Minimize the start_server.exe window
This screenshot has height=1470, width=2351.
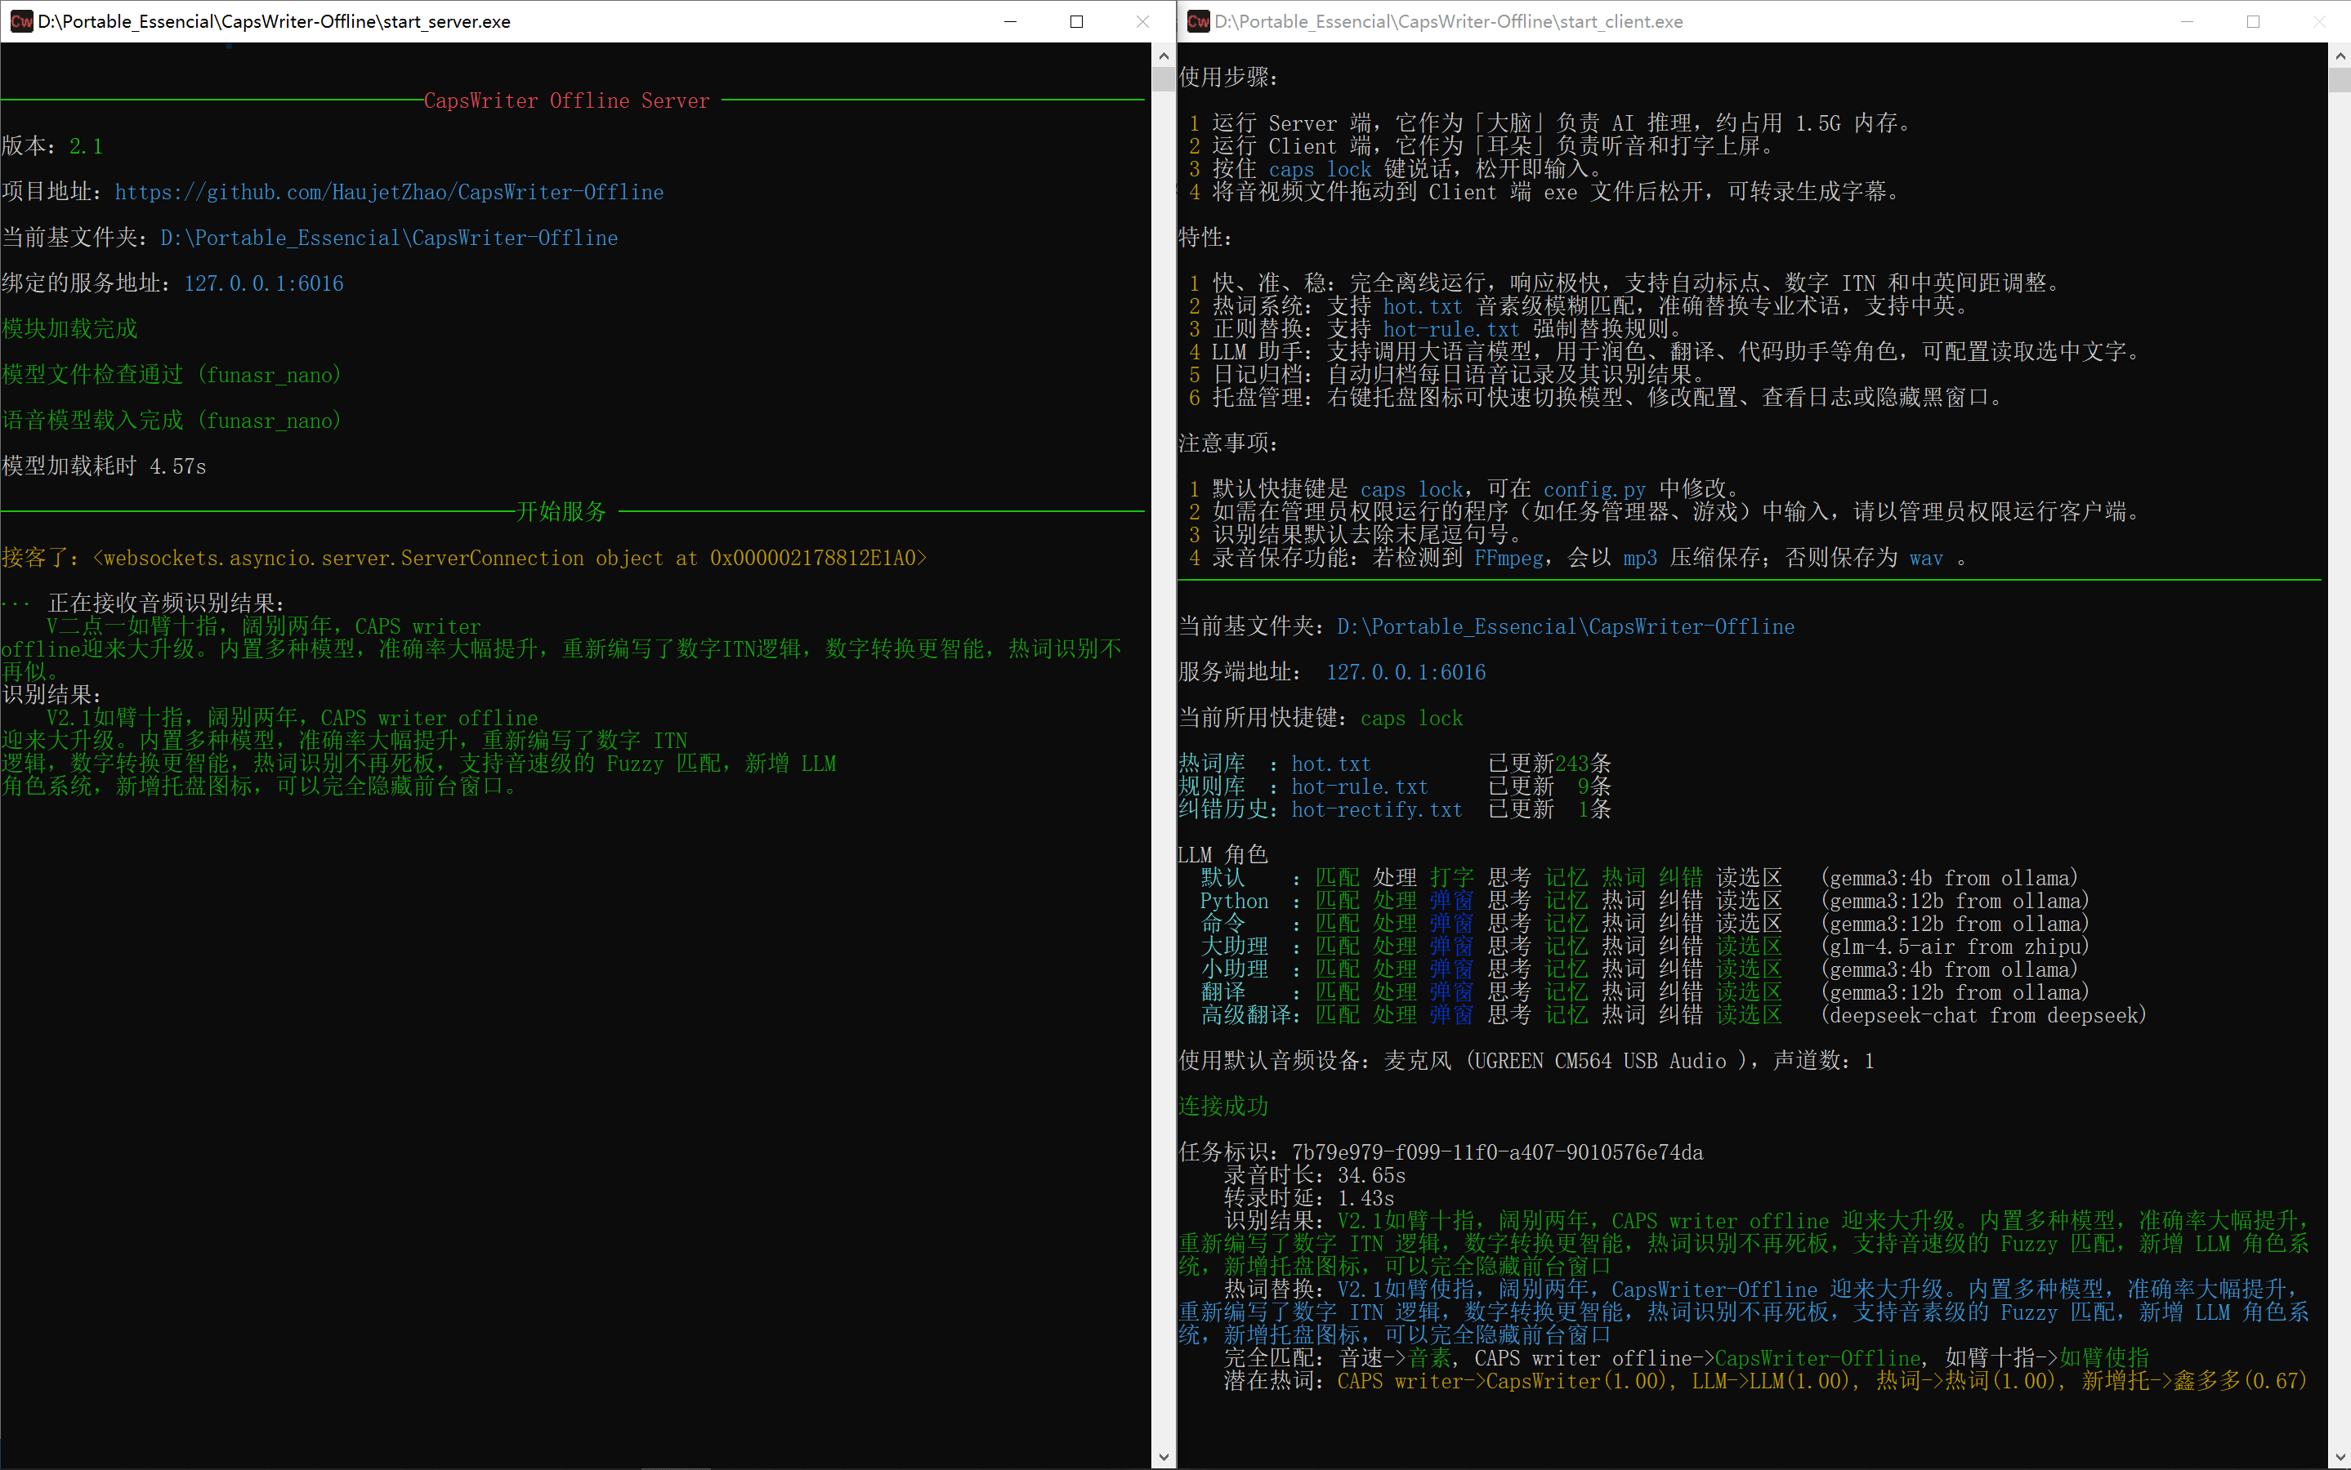(1011, 21)
